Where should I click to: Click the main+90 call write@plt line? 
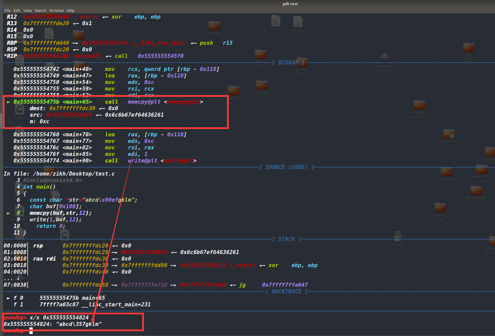(105, 160)
